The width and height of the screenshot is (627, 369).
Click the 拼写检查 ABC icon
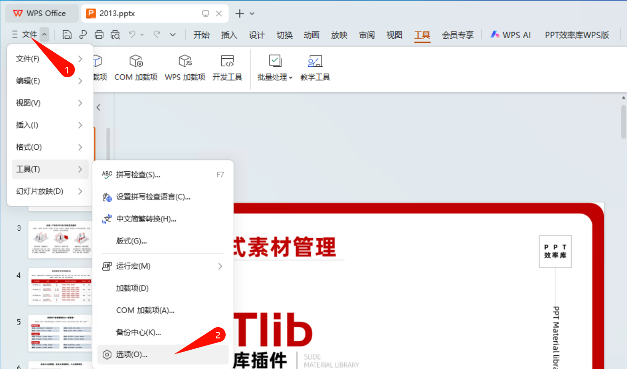(107, 175)
